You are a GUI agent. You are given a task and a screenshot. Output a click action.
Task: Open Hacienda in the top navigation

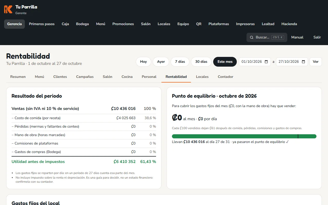289,24
